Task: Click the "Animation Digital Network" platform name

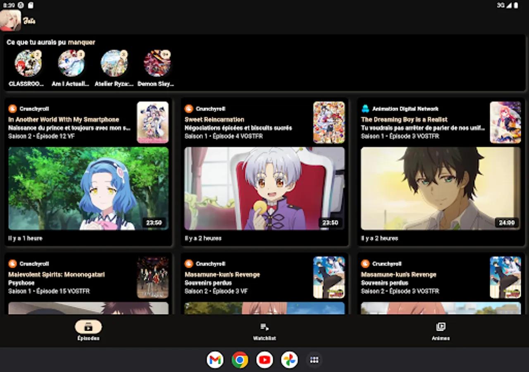Action: 405,109
